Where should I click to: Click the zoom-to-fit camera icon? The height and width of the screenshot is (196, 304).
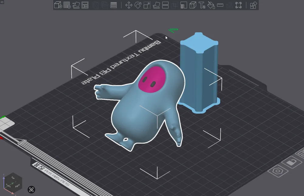[31, 190]
